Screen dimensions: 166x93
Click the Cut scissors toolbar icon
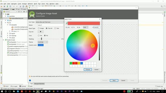pyautogui.click(x=20, y=6)
